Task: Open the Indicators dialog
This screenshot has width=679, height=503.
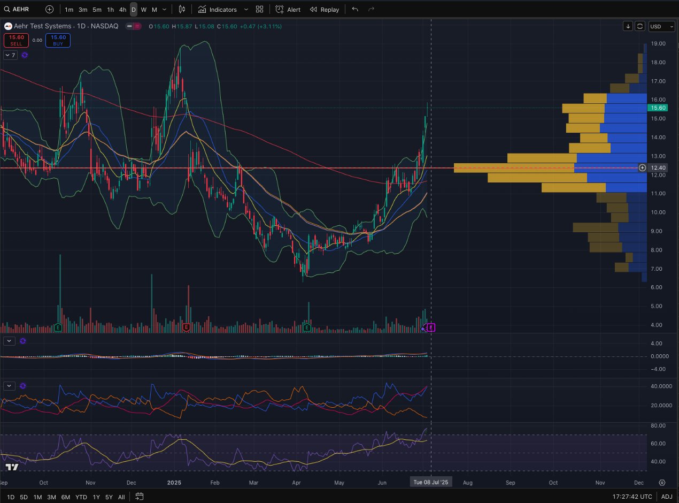Action: tap(217, 10)
